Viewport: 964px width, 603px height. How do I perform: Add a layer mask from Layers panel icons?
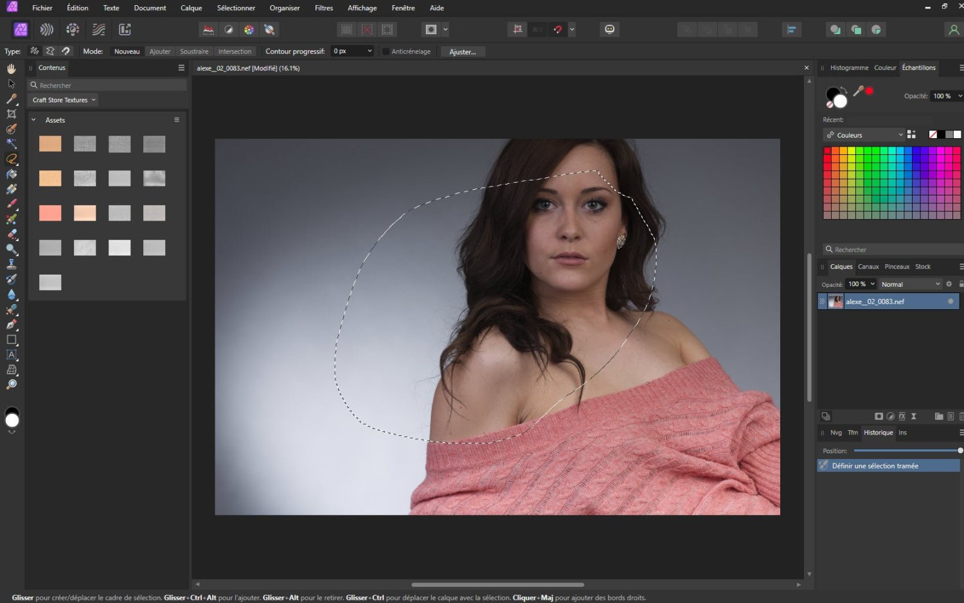click(879, 416)
